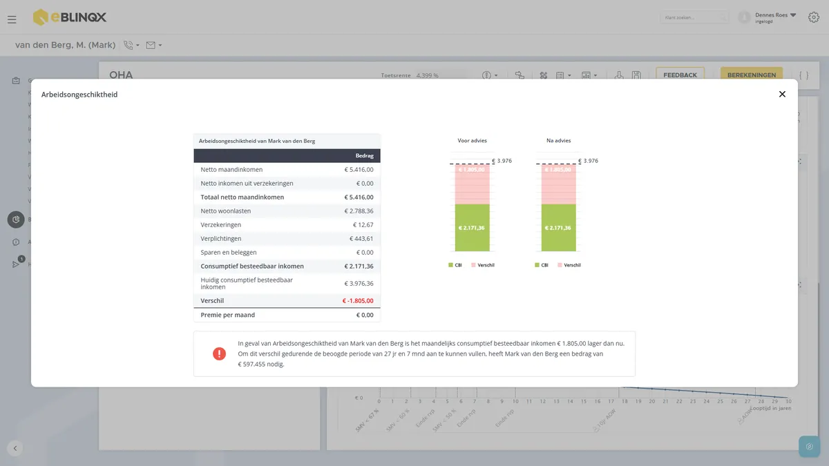The height and width of the screenshot is (466, 829).
Task: Click the red Verschil amount € -1.805,00
Action: tap(358, 301)
